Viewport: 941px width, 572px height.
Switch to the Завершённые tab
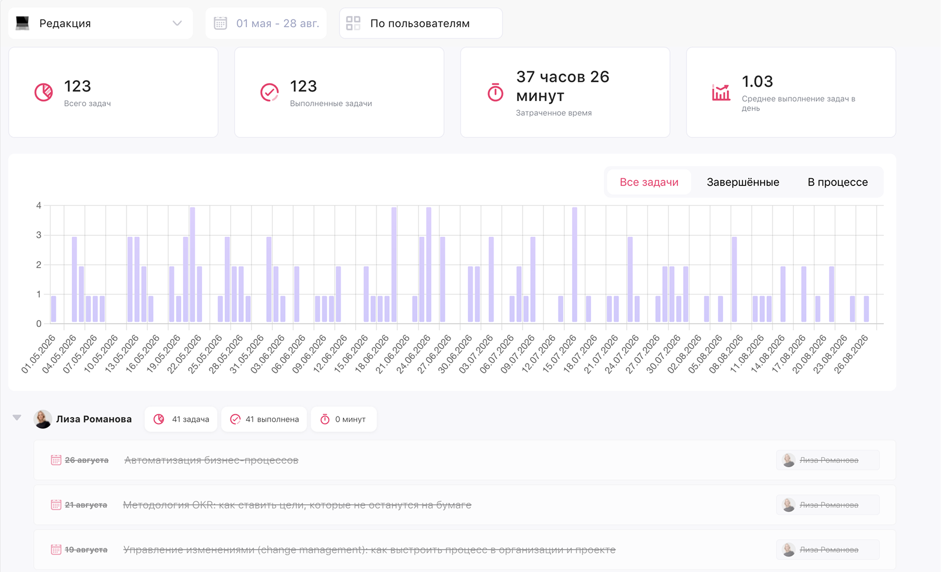coord(743,182)
